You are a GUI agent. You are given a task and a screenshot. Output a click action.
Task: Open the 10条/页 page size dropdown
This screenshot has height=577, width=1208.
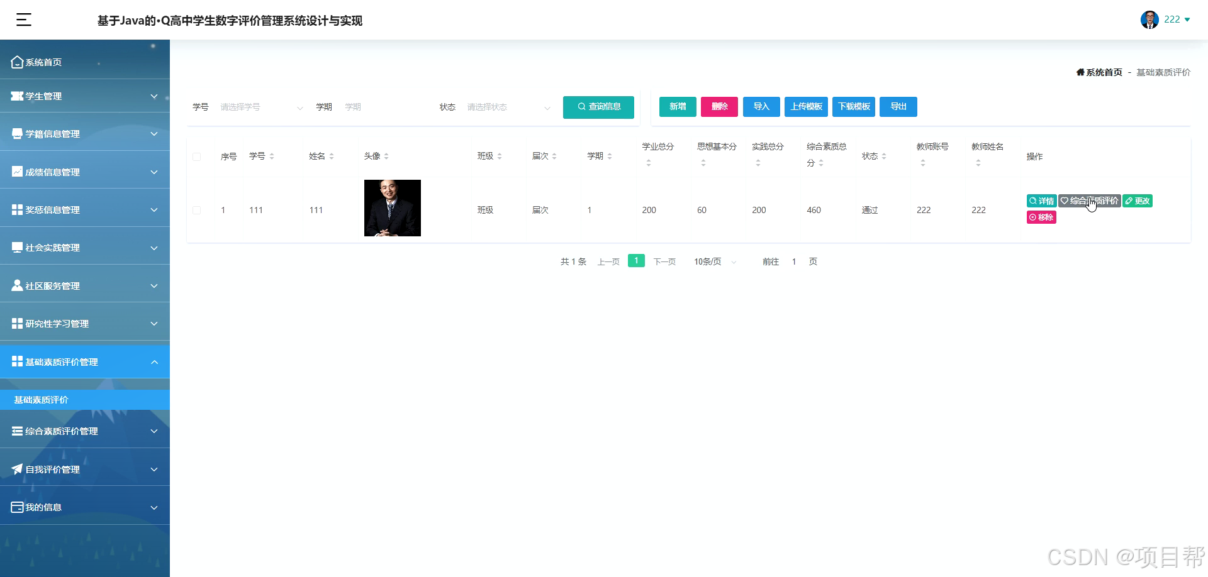(715, 261)
